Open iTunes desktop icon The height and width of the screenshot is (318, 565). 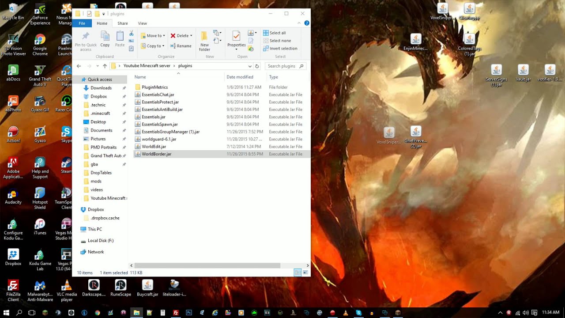pos(40,227)
